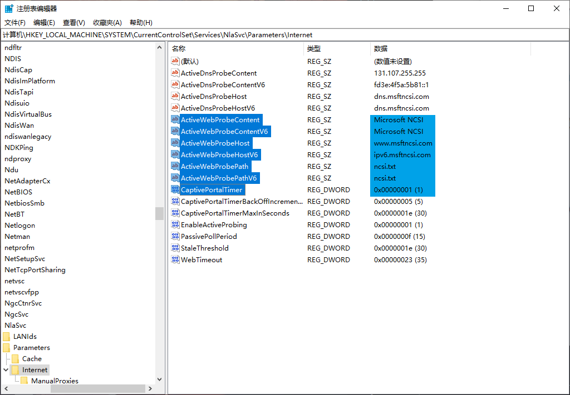Image resolution: width=570 pixels, height=395 pixels.
Task: Select the value name PassivePollPeriod
Action: 209,237
